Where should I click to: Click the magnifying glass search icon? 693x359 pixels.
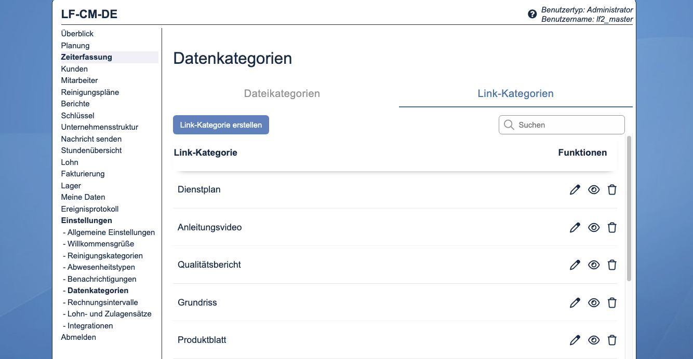click(x=509, y=125)
